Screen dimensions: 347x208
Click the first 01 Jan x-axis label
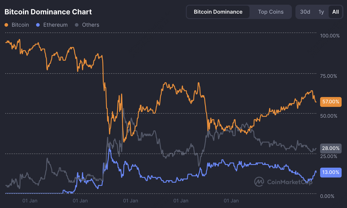click(30, 201)
